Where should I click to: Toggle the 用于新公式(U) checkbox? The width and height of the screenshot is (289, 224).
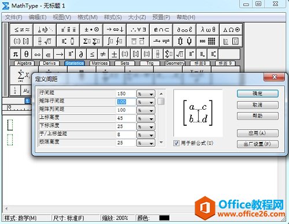176,143
